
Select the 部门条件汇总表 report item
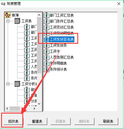59,21
